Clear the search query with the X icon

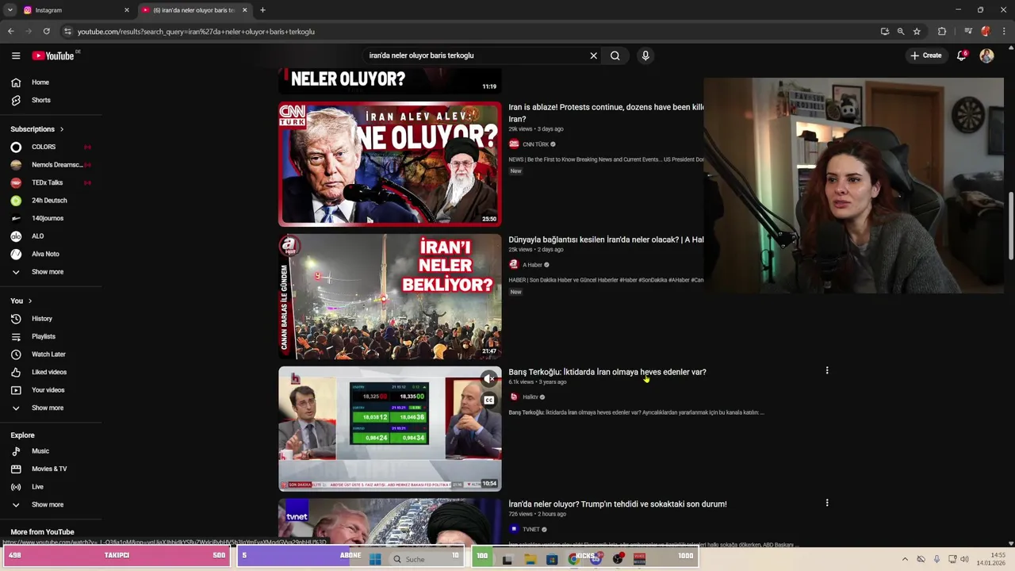point(593,56)
